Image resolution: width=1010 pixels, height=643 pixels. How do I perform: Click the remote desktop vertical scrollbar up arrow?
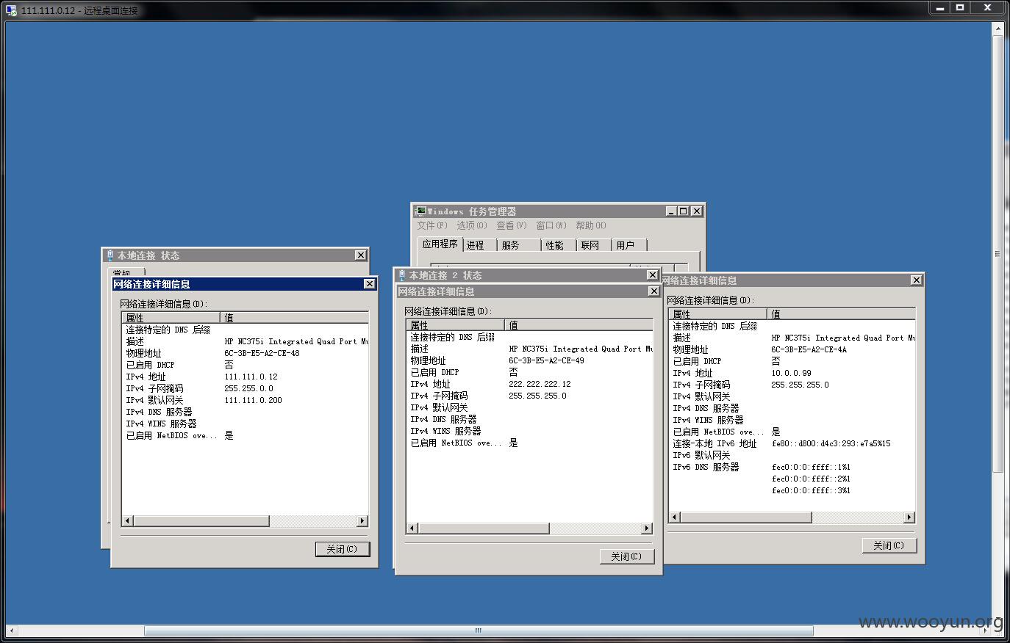point(998,29)
